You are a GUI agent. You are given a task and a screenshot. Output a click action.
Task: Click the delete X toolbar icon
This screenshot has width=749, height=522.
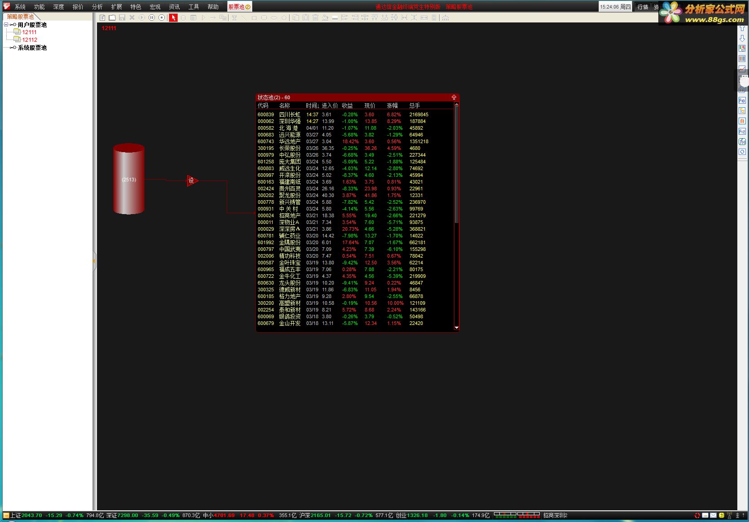tap(132, 18)
